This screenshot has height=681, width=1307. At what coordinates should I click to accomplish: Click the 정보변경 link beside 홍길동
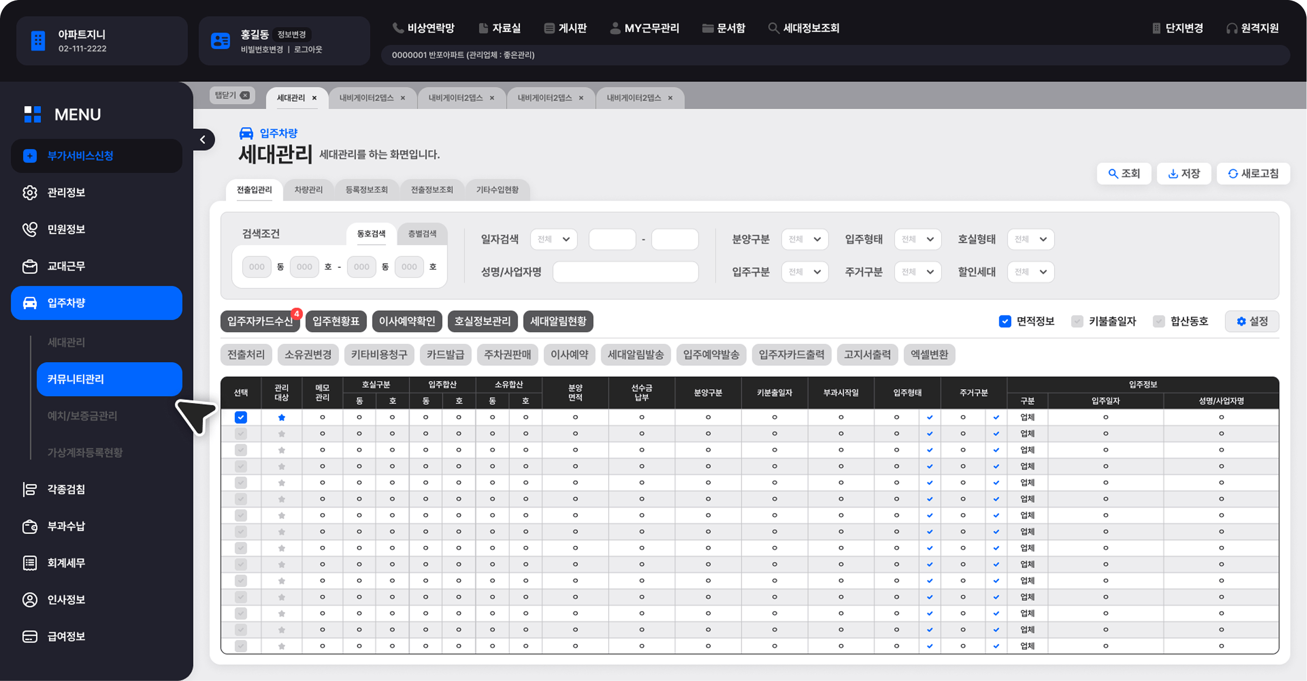292,34
